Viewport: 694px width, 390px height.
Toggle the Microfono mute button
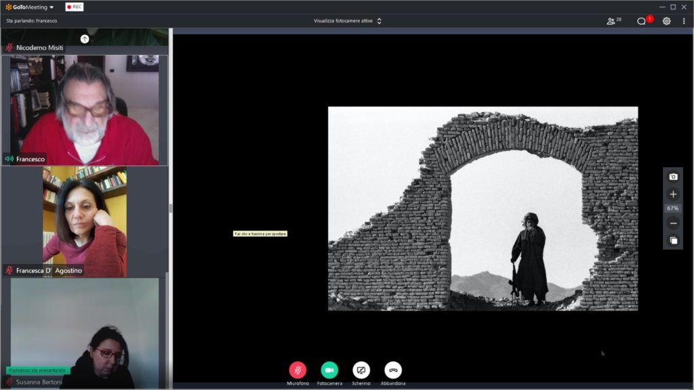point(298,370)
